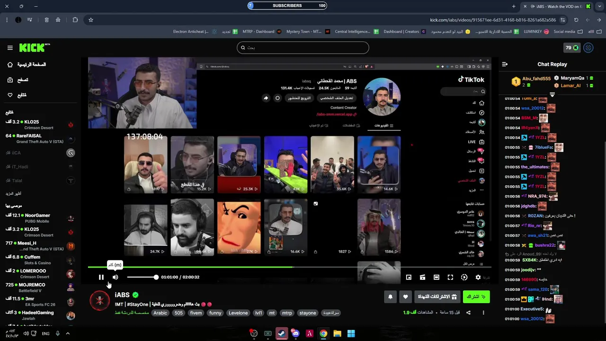Open the Browse sidebar item
The width and height of the screenshot is (606, 341).
click(19, 80)
